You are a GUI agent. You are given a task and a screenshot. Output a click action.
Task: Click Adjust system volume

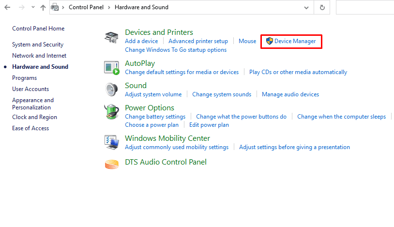tap(153, 94)
